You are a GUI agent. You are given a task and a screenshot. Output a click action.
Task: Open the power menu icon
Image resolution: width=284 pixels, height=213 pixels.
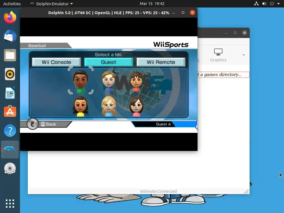point(272,4)
